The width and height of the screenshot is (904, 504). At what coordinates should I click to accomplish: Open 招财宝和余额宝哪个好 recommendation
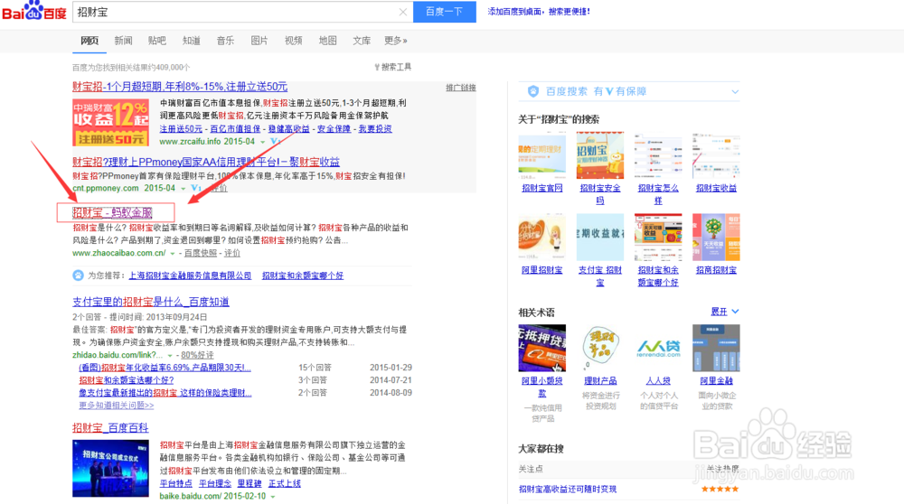[x=303, y=275]
